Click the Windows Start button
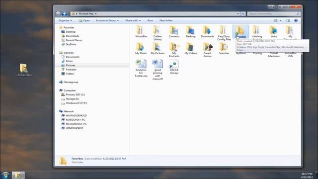 tap(5, 175)
